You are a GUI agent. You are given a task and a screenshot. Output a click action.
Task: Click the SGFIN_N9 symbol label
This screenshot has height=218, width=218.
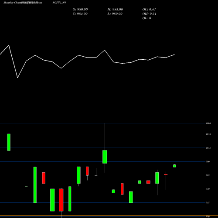pos(59,3)
